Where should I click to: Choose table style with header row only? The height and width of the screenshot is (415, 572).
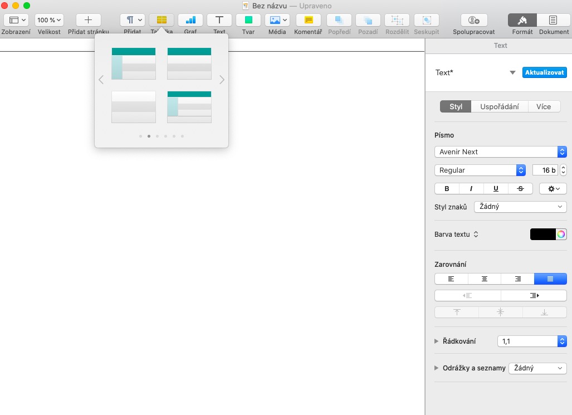(189, 64)
